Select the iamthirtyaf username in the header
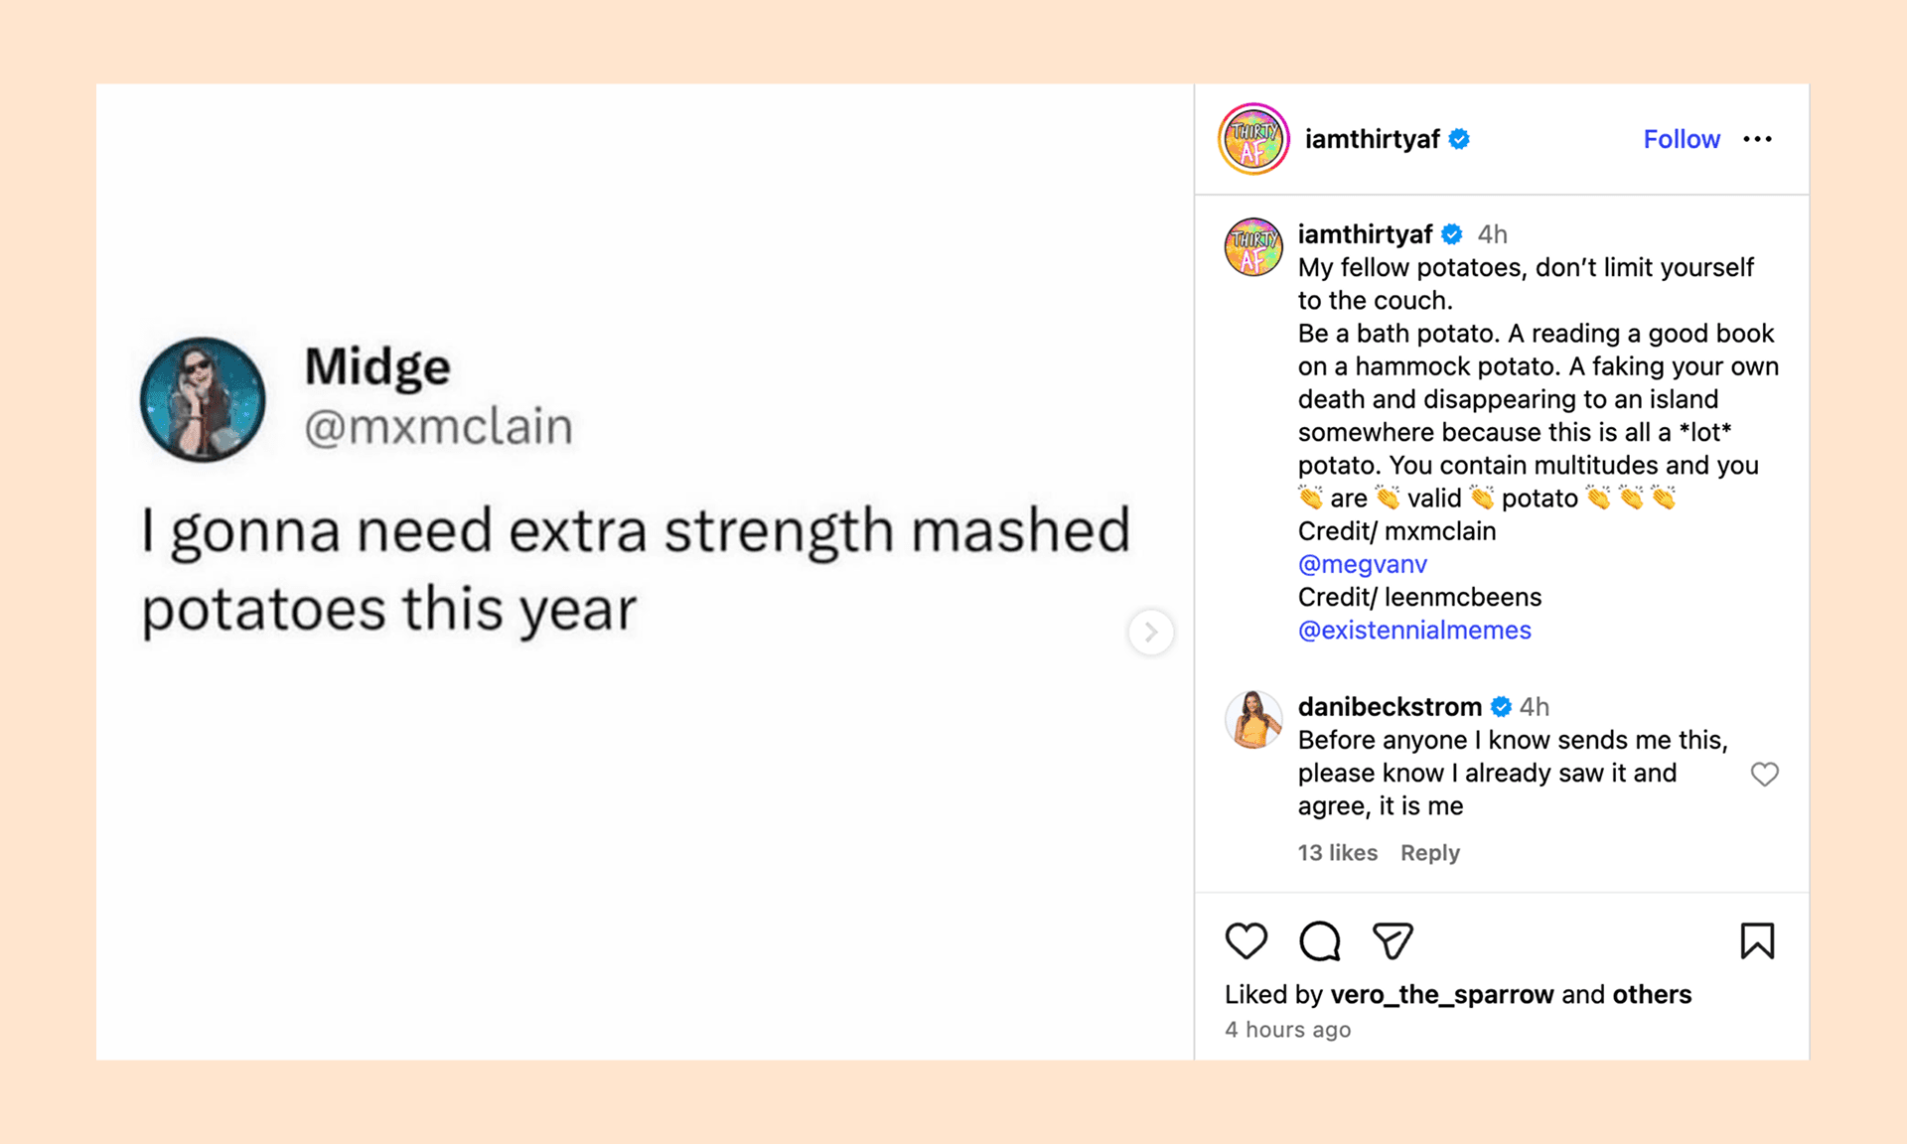The image size is (1907, 1144). [x=1373, y=139]
